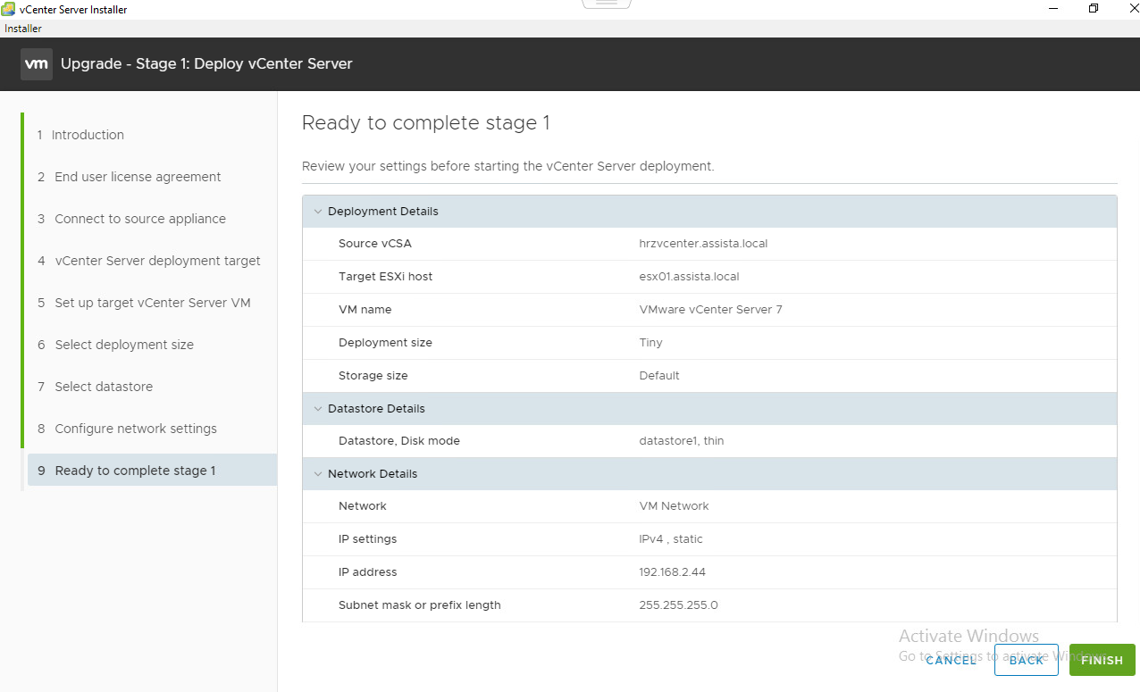Screen dimensions: 1140x692
Task: Click the Deployment size label
Action: coord(385,343)
